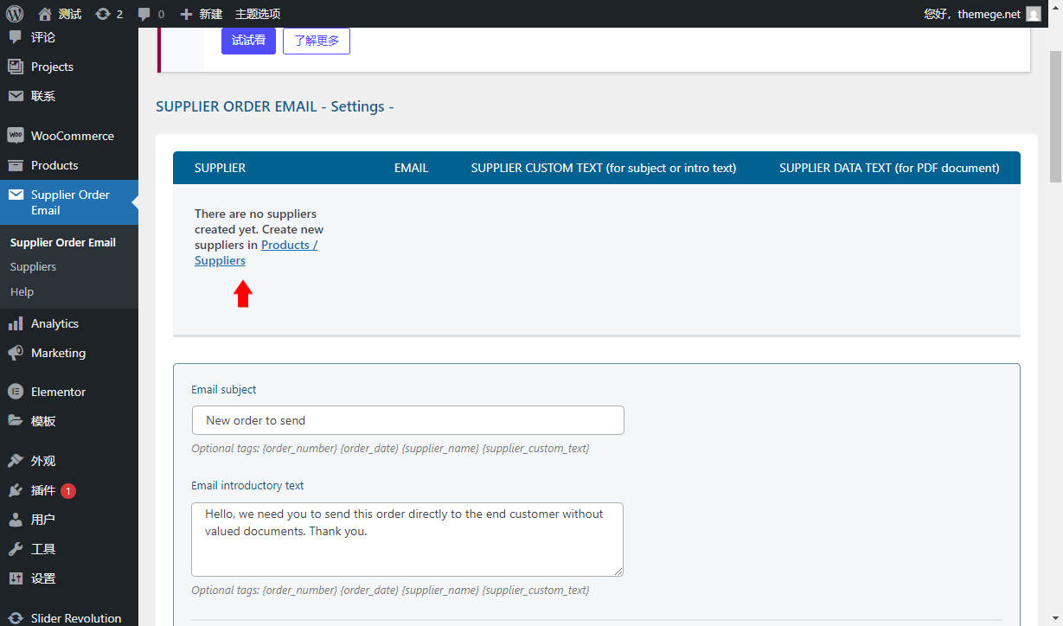Screen dimensions: 1063x626
Task: Click the Marketing megaphone icon
Action: pos(15,353)
